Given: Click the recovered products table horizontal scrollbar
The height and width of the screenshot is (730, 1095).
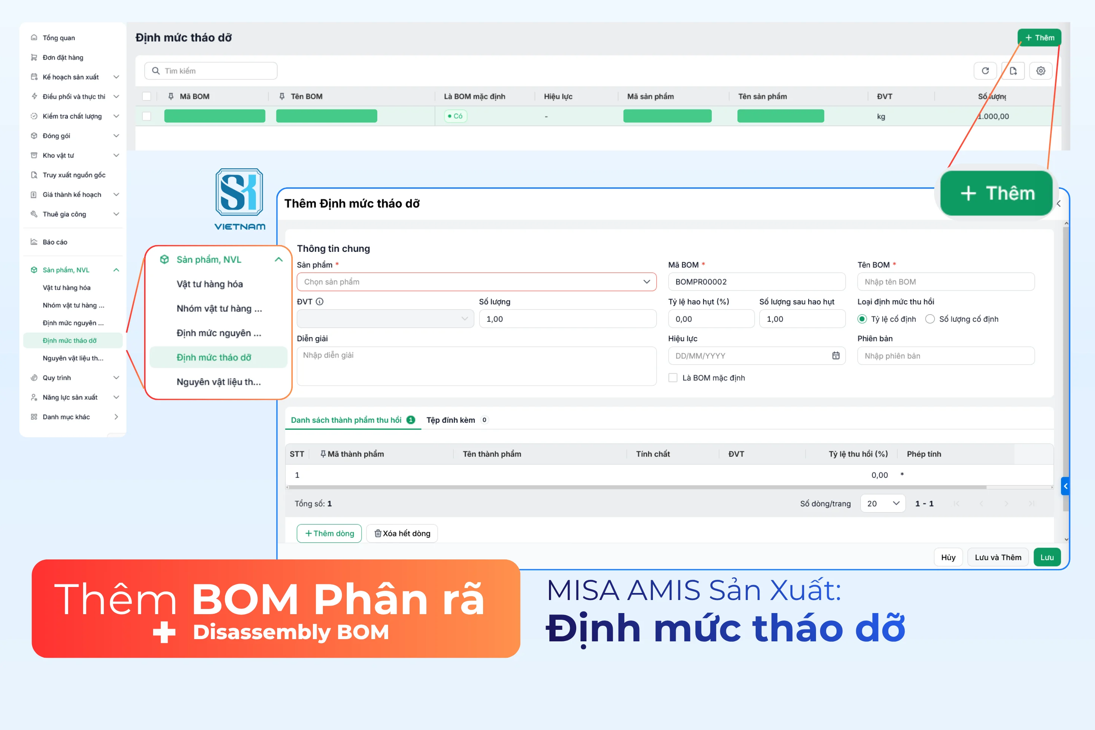Looking at the screenshot, I should tap(637, 487).
